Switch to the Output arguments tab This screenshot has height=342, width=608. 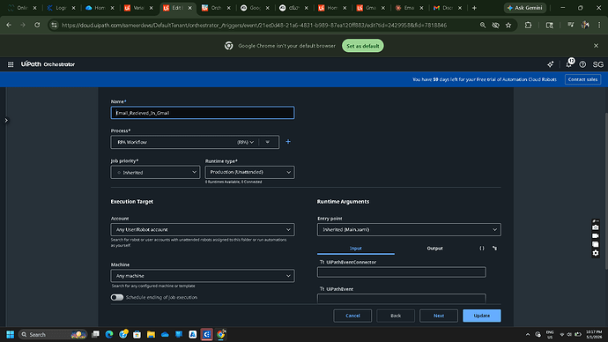(434, 249)
